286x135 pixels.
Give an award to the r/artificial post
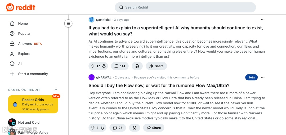(x=137, y=66)
